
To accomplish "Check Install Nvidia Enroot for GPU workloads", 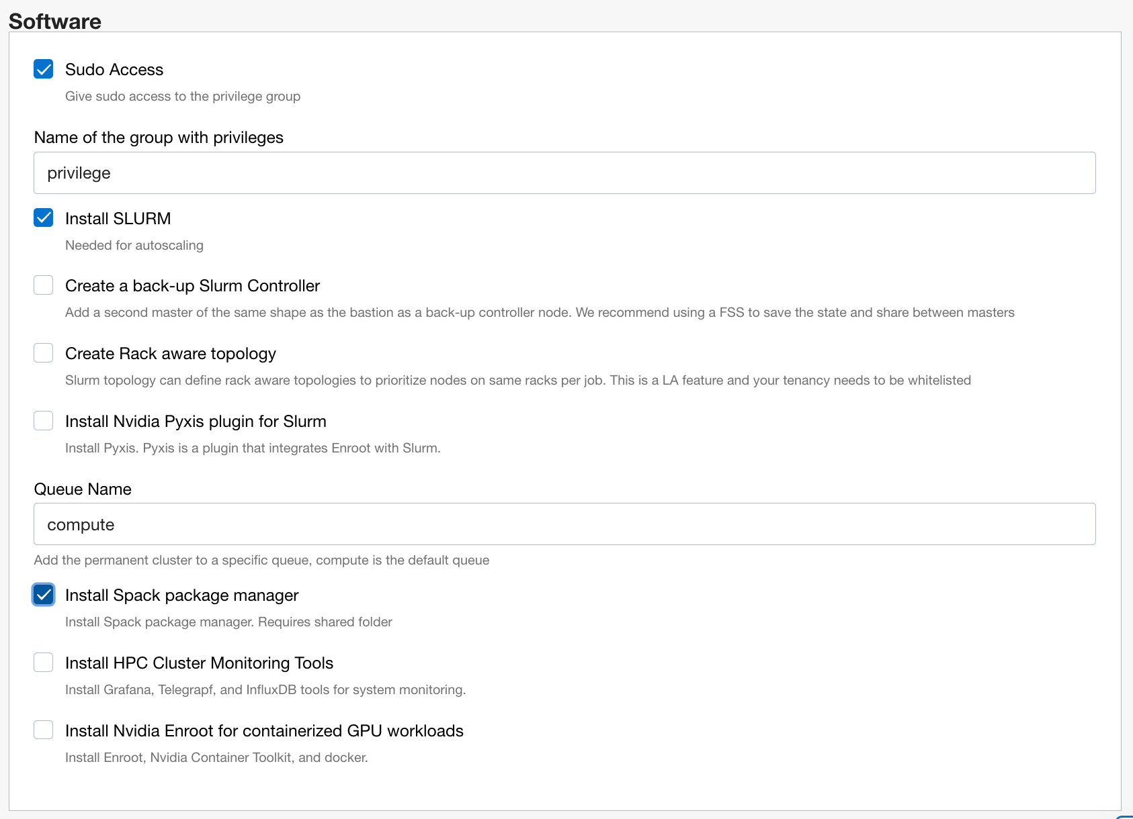I will coord(44,730).
